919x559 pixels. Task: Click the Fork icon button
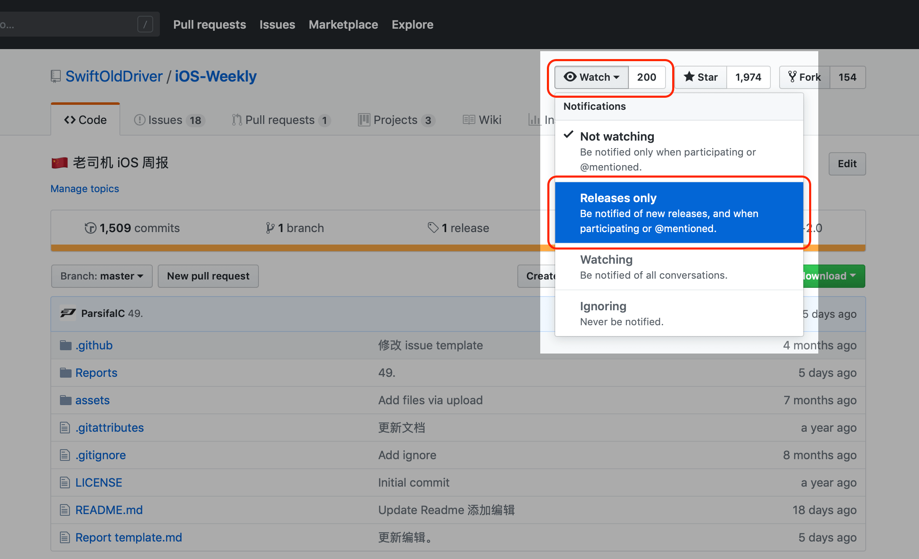[805, 77]
